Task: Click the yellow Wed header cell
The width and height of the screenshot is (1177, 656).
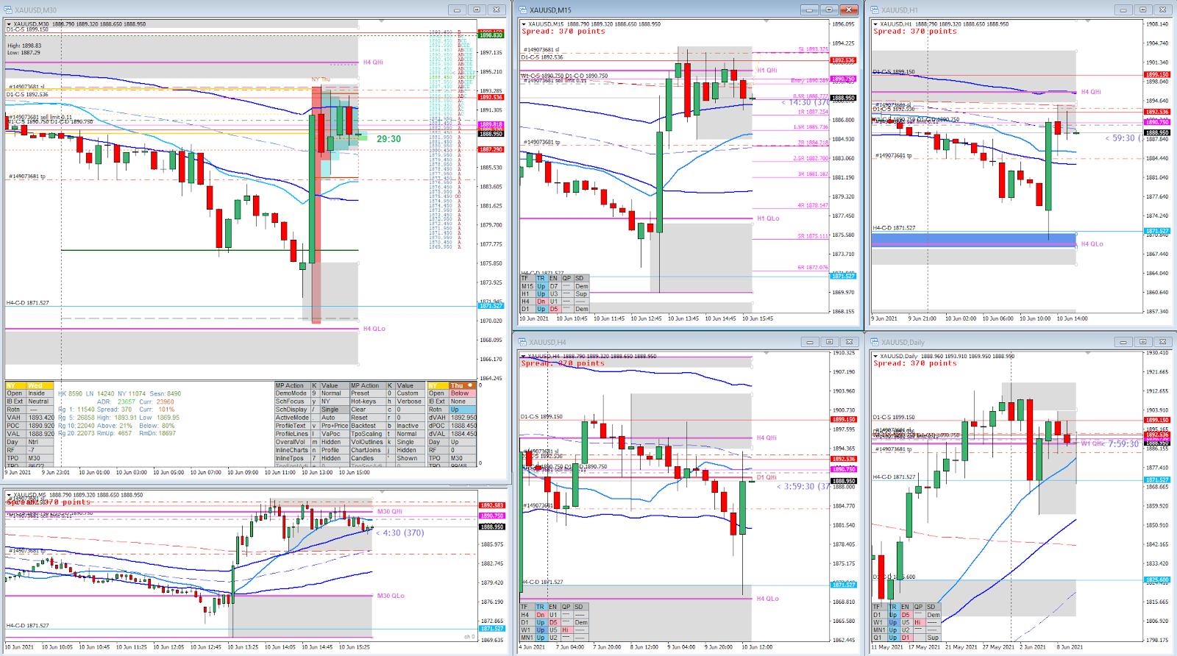Action: click(x=40, y=385)
